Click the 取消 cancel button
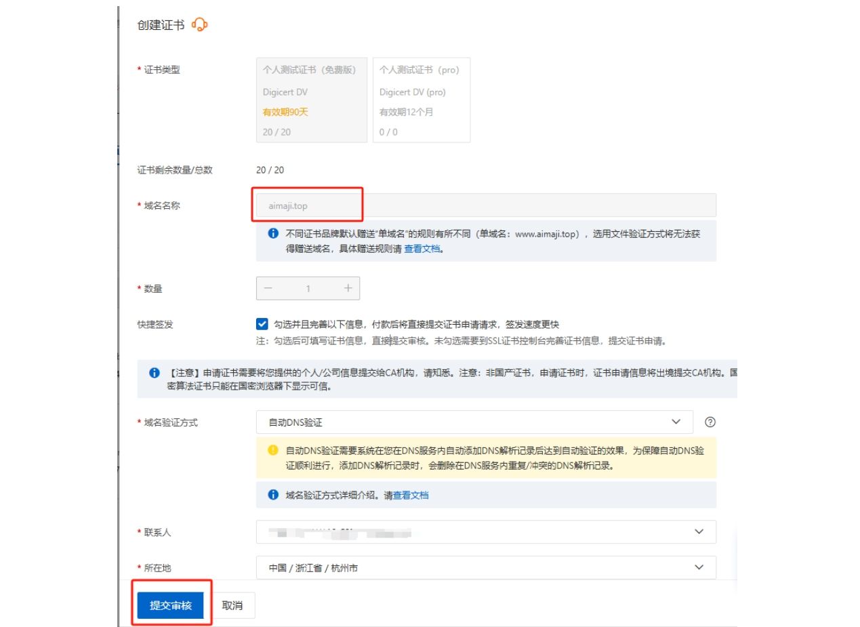Image resolution: width=860 pixels, height=627 pixels. click(232, 606)
